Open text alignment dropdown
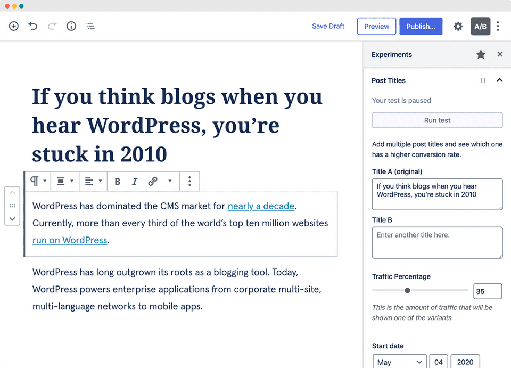This screenshot has width=511, height=368. [x=93, y=181]
